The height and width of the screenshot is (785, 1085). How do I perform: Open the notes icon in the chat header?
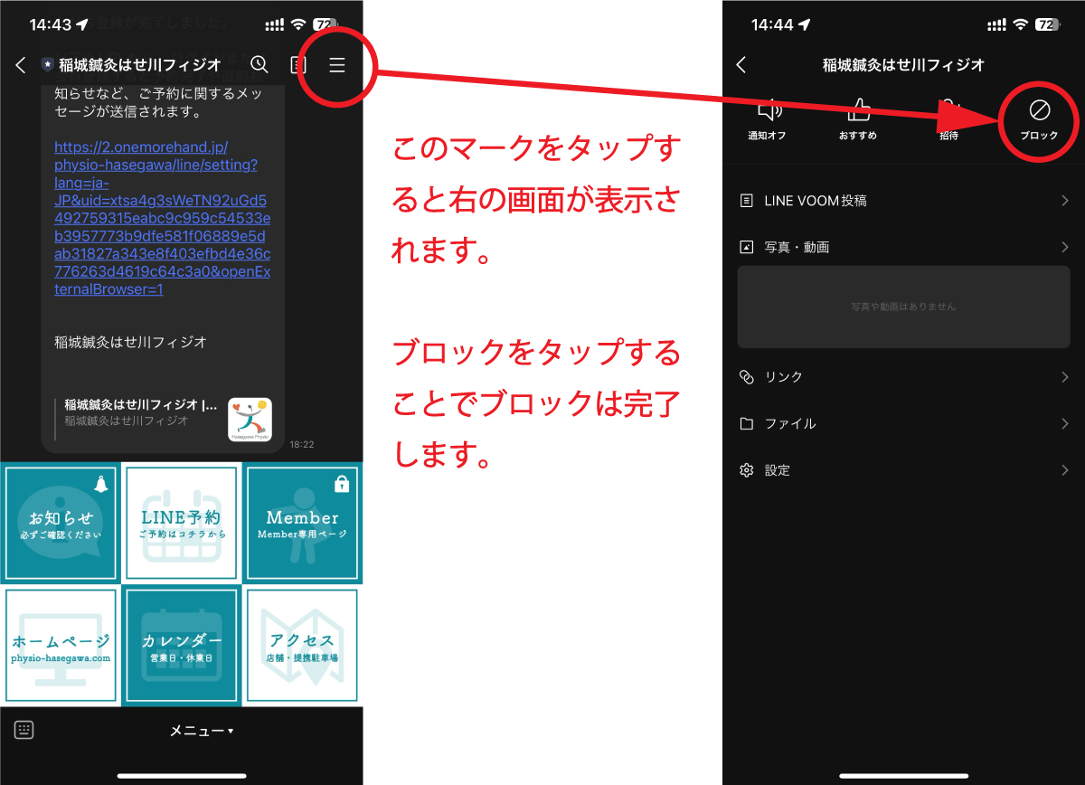(298, 65)
